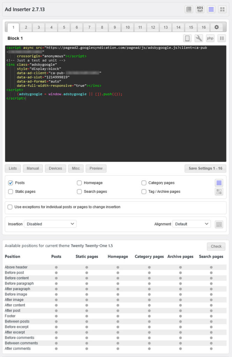Viewport: 232px width, 357px height.
Task: Toggle php processing for Block 1
Action: tap(210, 38)
